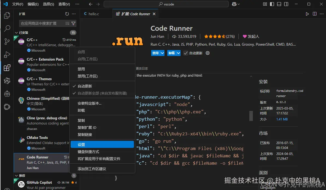Expand the disable button dropdown arrow
This screenshot has width=326, height=190.
(x=162, y=53)
